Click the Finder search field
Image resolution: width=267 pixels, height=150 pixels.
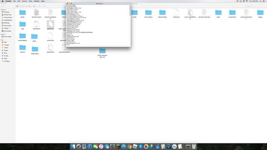tap(249, 6)
